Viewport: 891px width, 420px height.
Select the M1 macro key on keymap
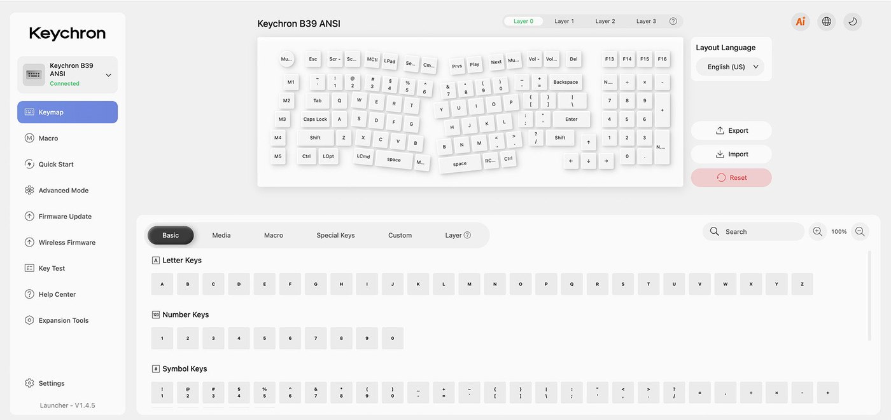(x=291, y=82)
